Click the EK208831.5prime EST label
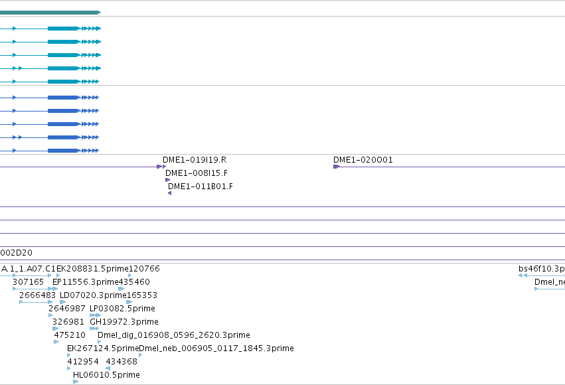The width and height of the screenshot is (565, 385). (x=92, y=269)
